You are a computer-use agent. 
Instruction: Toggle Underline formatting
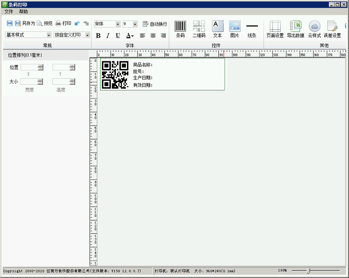pyautogui.click(x=118, y=36)
